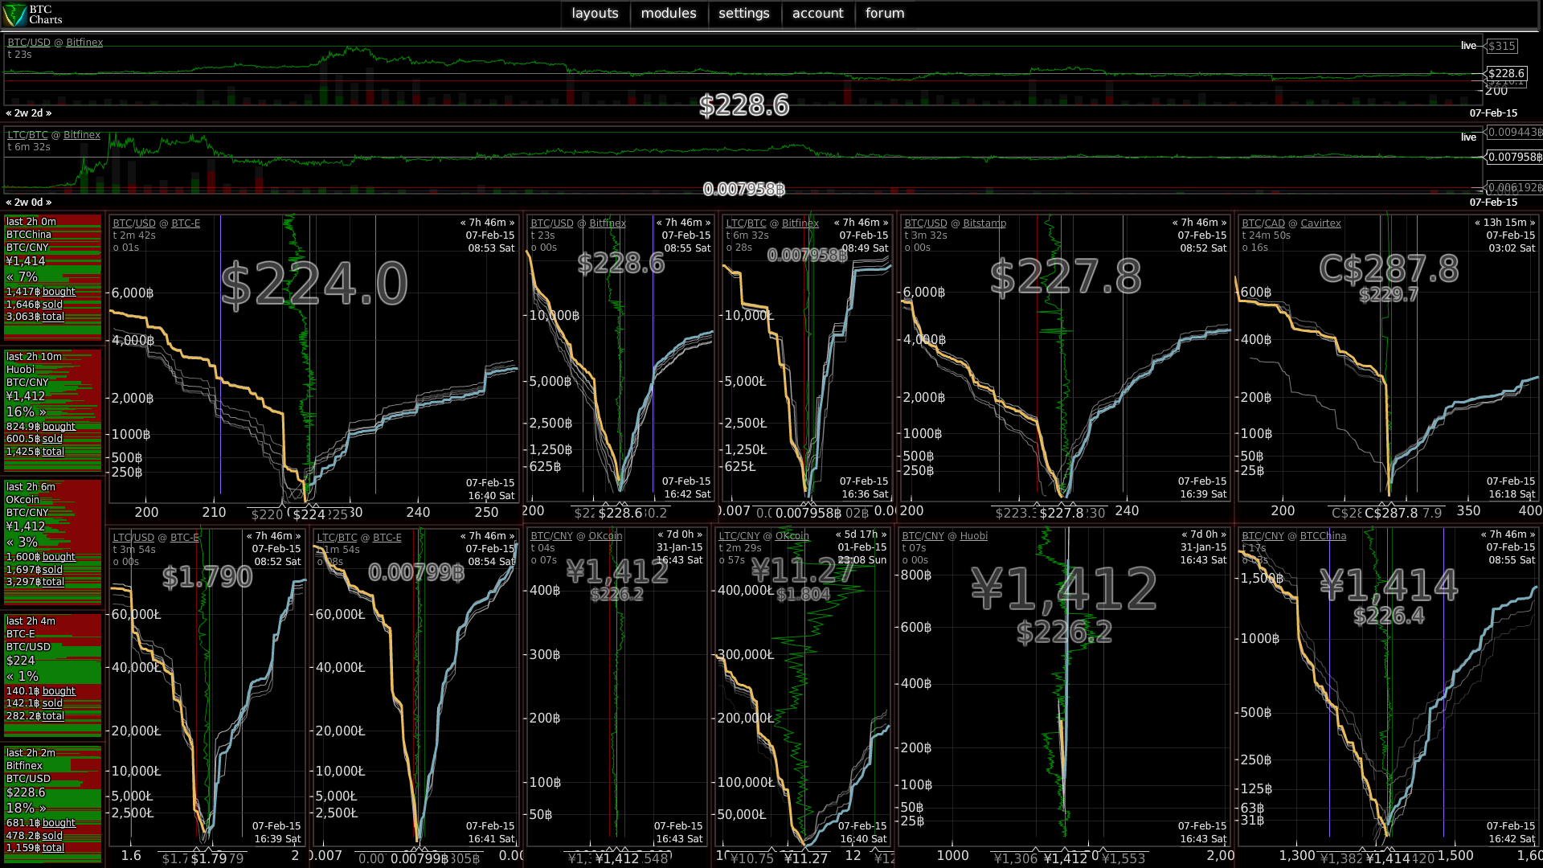Image resolution: width=1543 pixels, height=868 pixels.
Task: Open the layouts menu
Action: pos(595,13)
